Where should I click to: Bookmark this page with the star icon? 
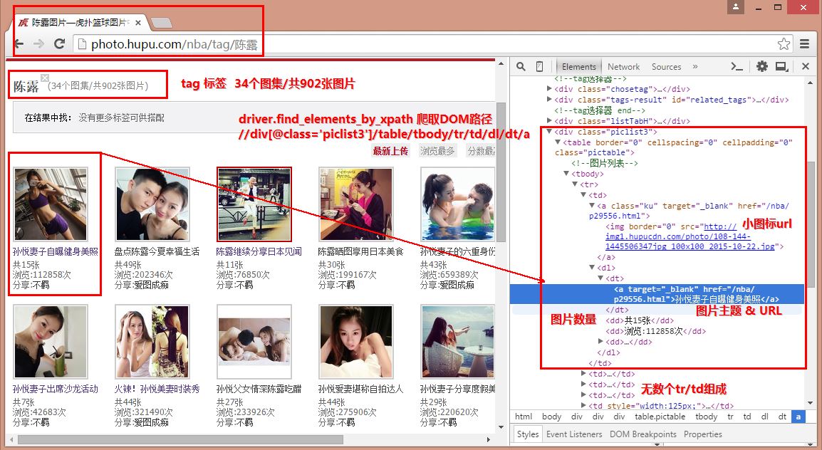pos(784,44)
